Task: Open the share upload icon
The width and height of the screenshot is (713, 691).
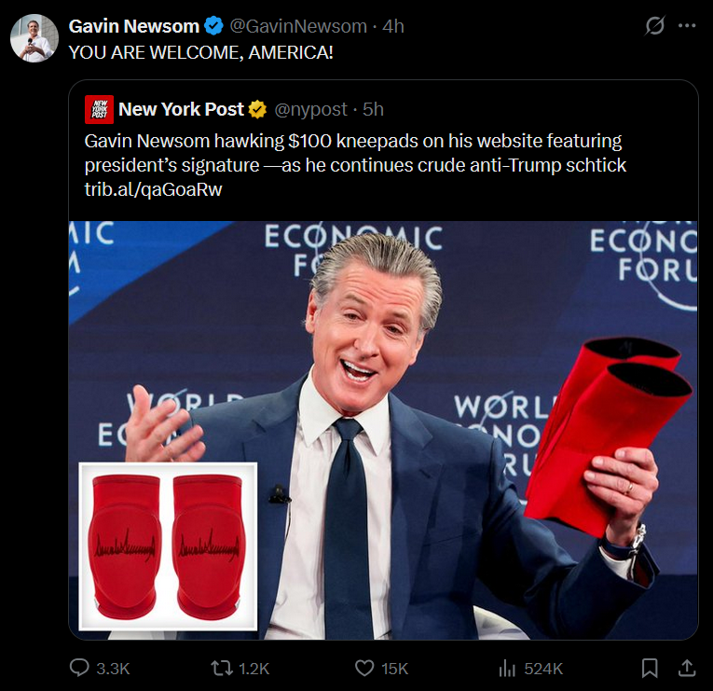Action: [x=687, y=669]
